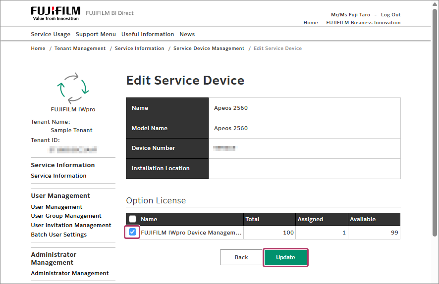Click the Back button
The image size is (439, 284).
[241, 257]
